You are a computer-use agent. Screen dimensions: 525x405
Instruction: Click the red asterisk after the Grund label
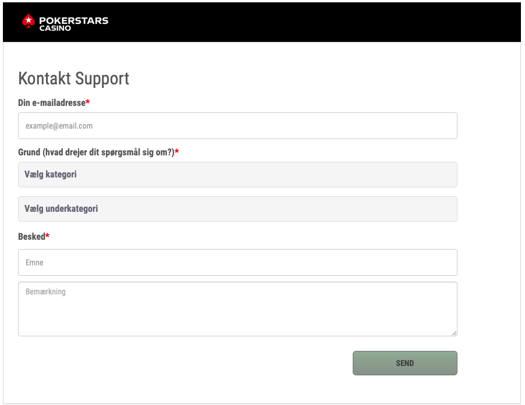tap(177, 152)
